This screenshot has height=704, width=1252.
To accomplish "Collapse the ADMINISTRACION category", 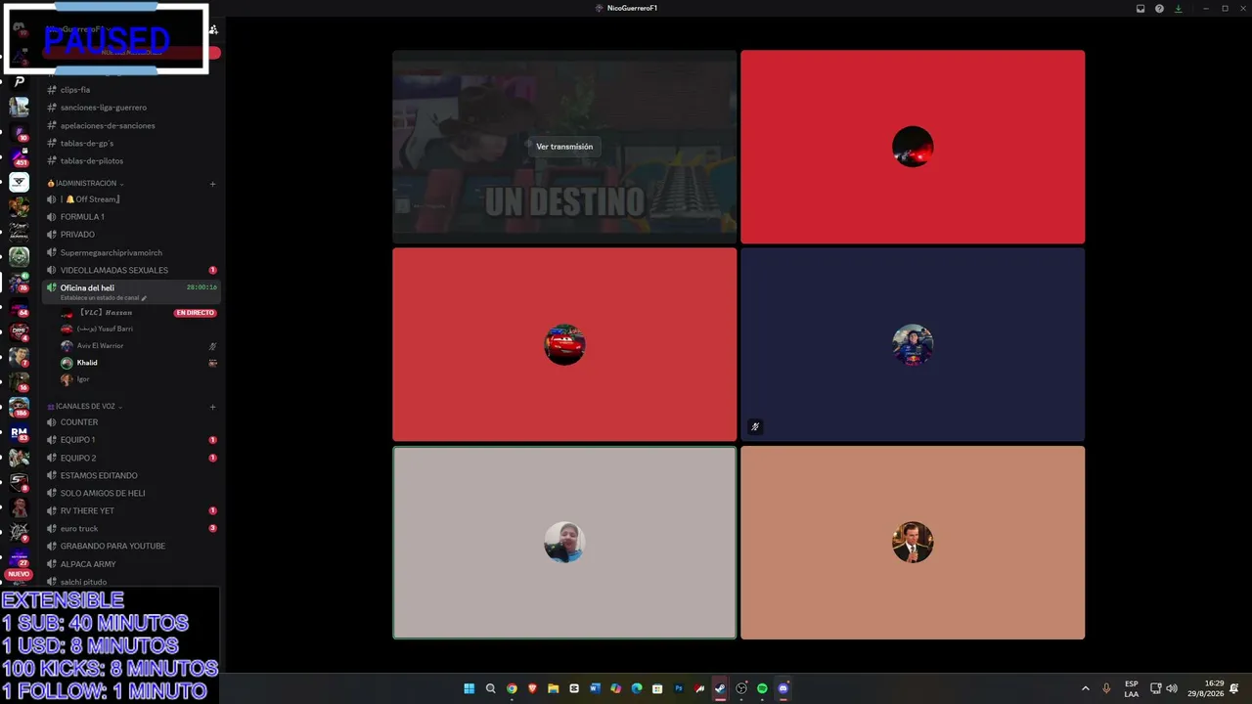I will (86, 183).
